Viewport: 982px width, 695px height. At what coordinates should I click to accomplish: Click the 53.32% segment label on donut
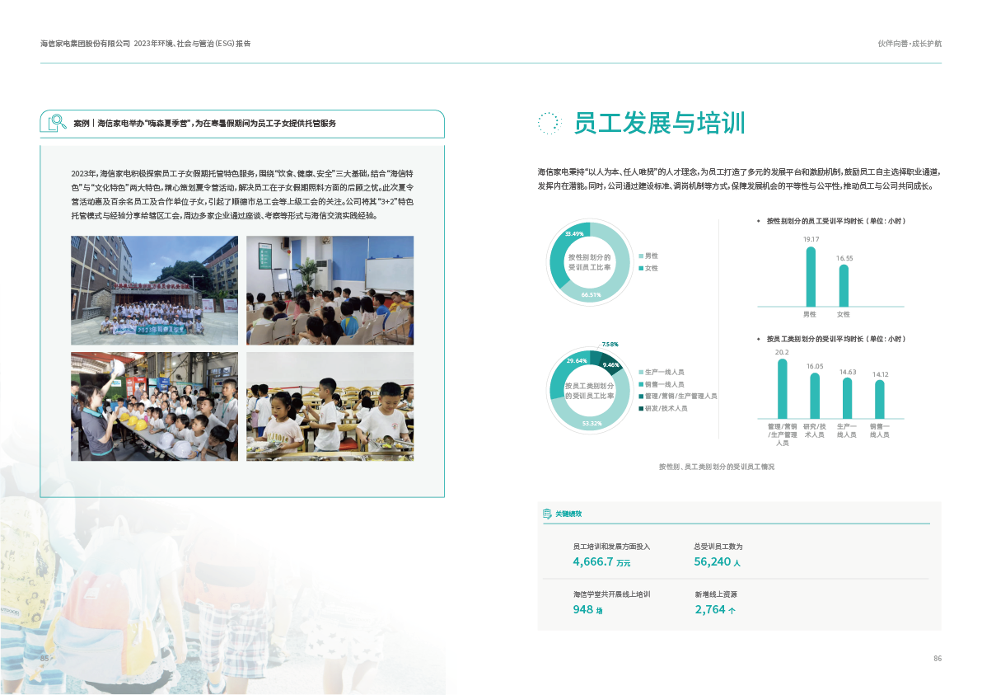[x=591, y=424]
